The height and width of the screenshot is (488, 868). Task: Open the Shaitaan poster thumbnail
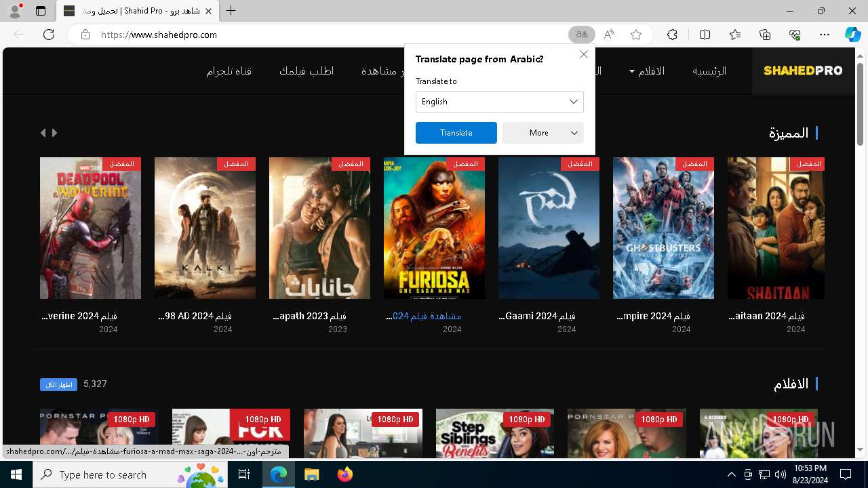click(x=776, y=228)
